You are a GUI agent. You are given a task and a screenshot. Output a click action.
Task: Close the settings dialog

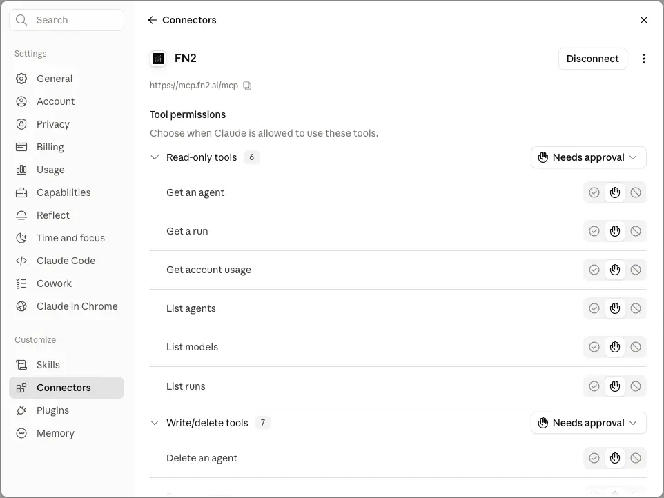click(x=644, y=20)
